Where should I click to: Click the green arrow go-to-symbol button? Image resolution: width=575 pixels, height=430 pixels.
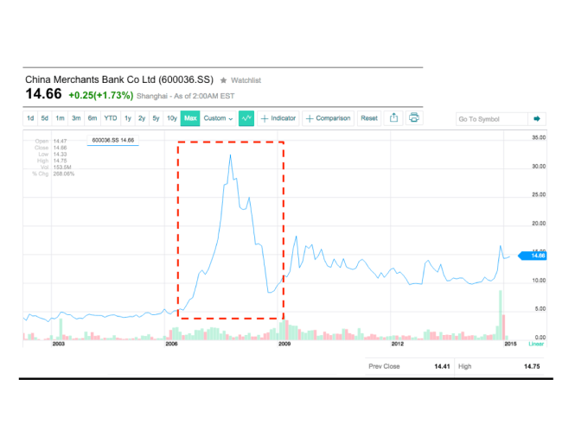point(536,119)
